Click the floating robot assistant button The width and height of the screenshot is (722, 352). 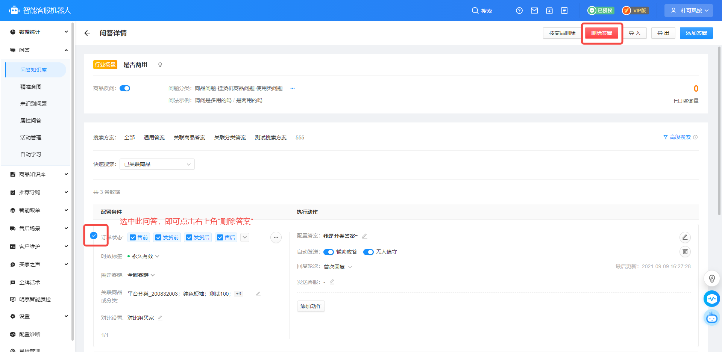point(712,318)
